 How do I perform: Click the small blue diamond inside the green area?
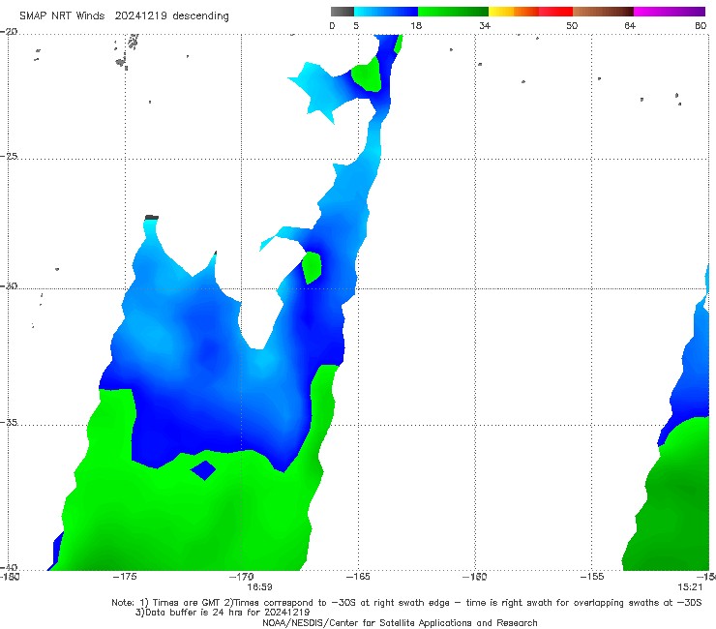203,470
